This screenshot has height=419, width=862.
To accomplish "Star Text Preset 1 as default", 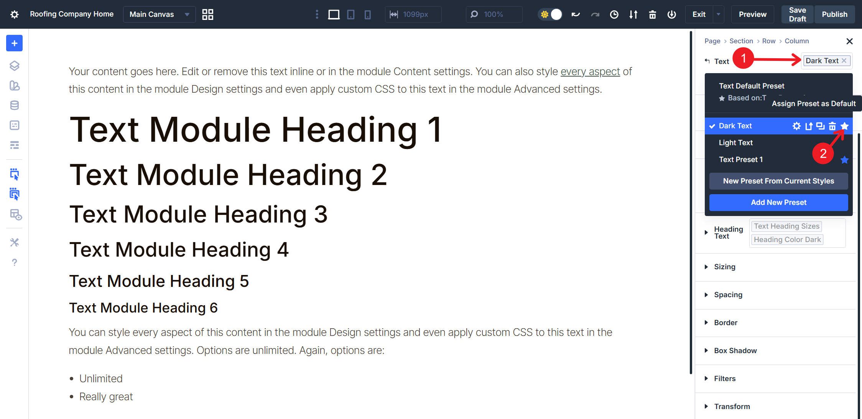I will click(844, 160).
